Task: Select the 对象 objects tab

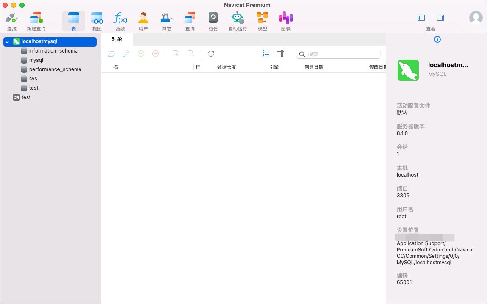Action: coord(117,39)
